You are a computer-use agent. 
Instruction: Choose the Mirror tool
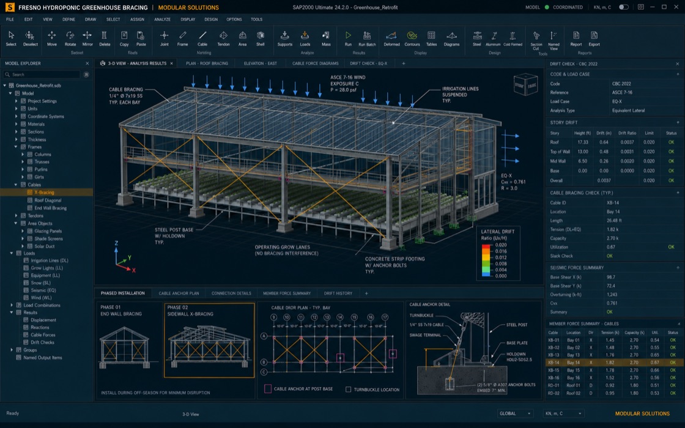tap(87, 39)
